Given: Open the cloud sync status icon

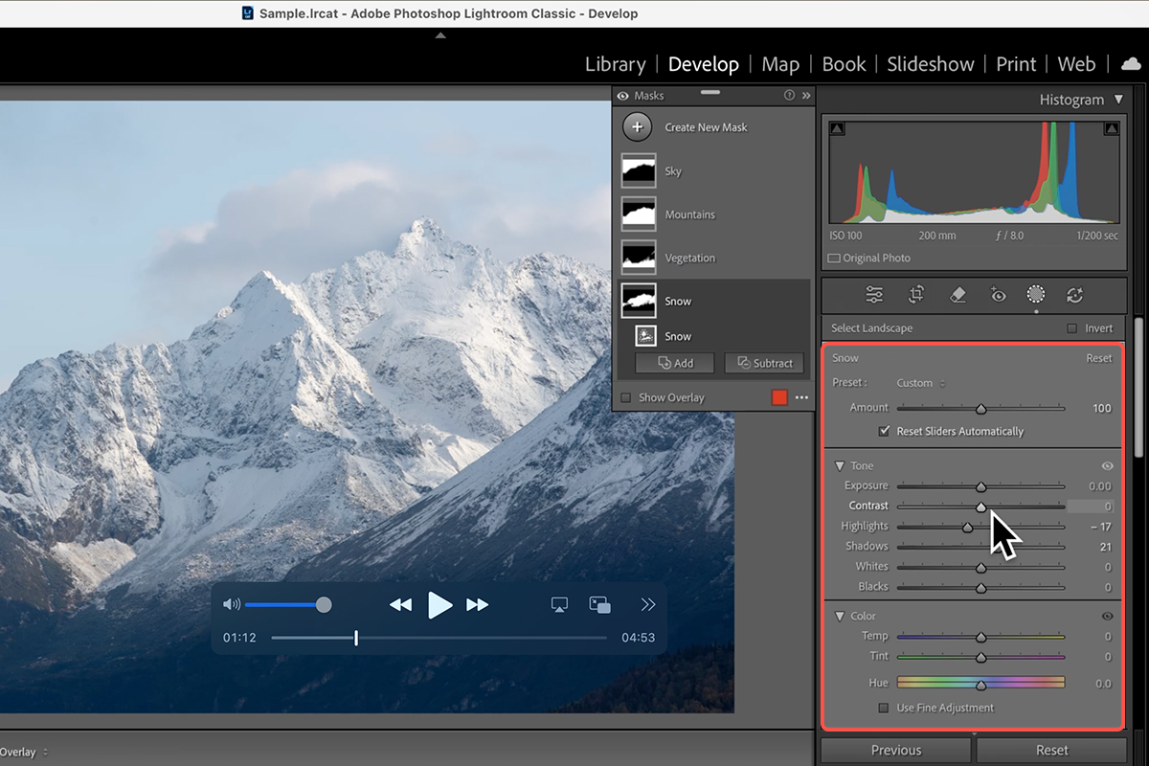Looking at the screenshot, I should coord(1131,64).
